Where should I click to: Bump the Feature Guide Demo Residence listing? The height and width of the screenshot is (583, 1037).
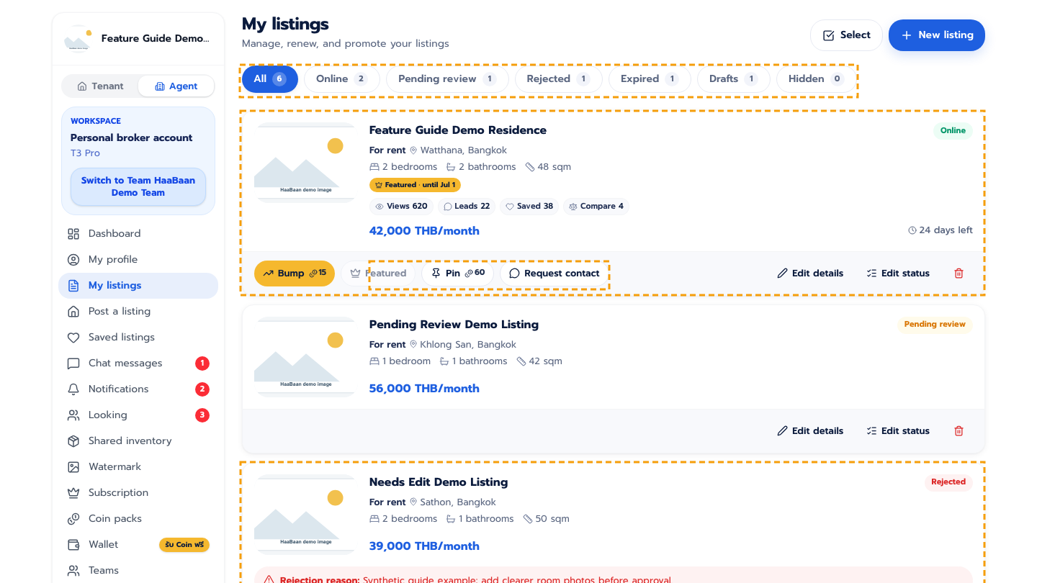295,274
